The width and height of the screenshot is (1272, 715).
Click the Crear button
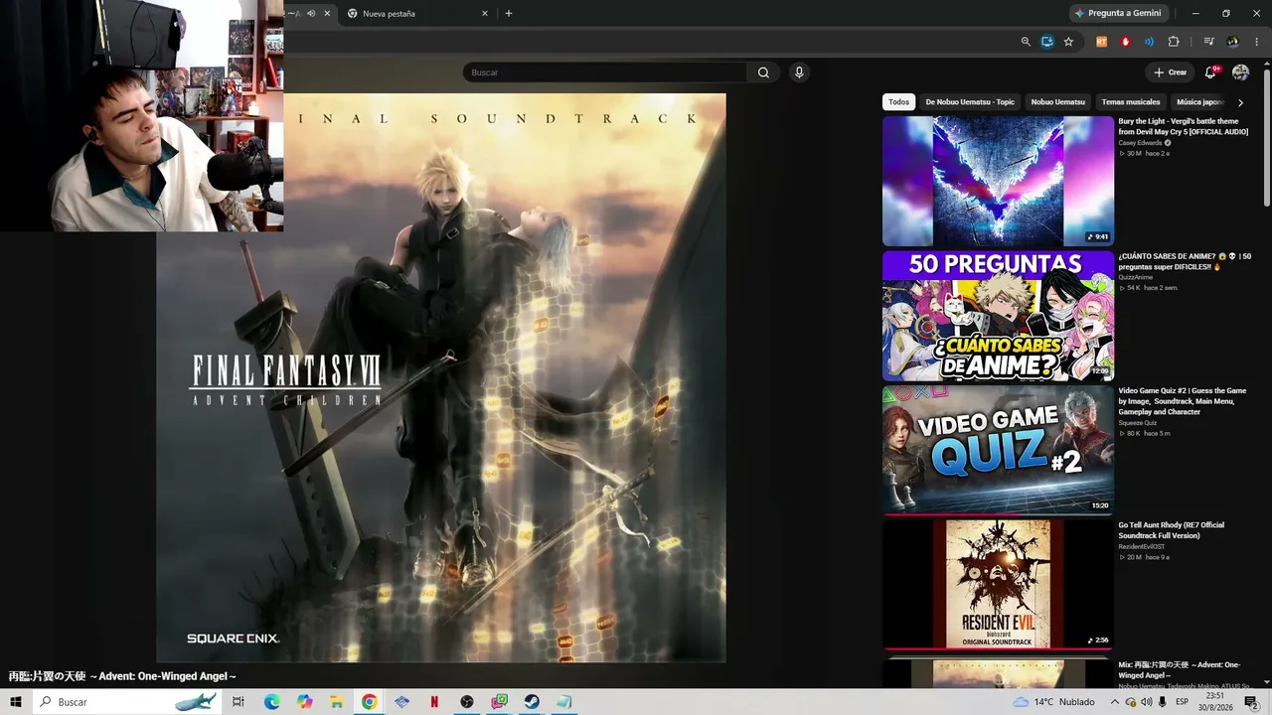coord(1171,72)
